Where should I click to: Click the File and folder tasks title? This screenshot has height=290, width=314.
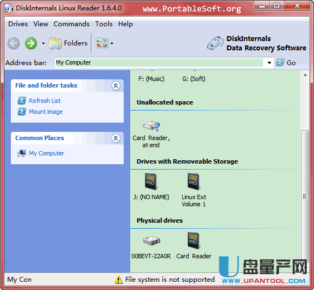pos(46,85)
